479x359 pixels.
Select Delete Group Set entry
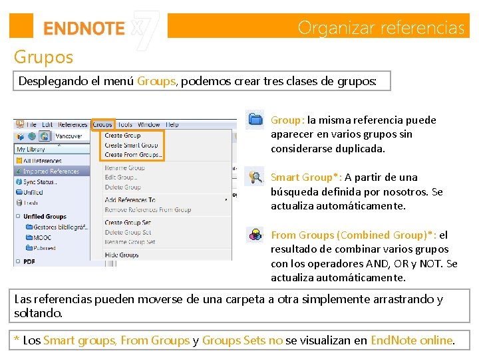(128, 232)
